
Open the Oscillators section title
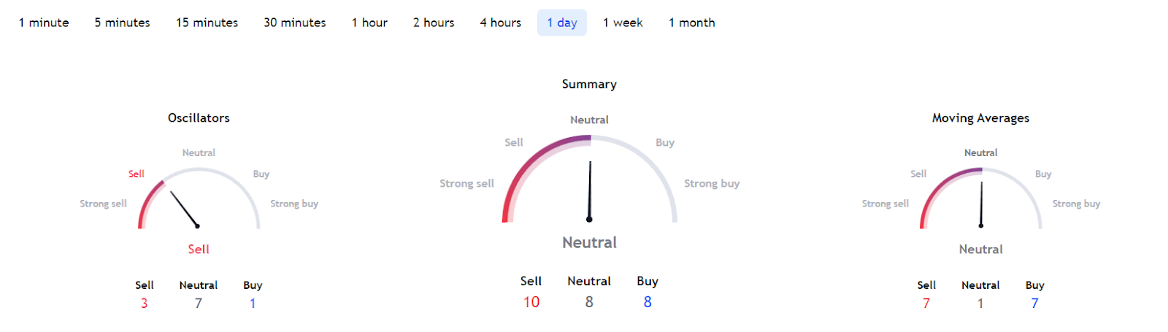[199, 117]
